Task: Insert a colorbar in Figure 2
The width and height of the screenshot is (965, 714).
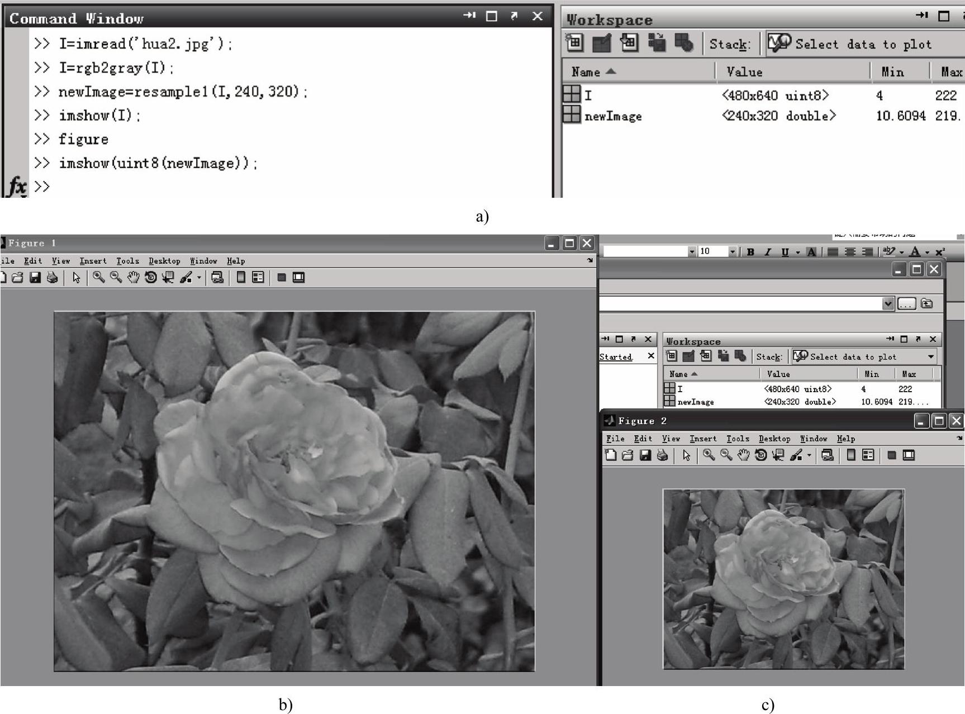Action: pyautogui.click(x=851, y=455)
